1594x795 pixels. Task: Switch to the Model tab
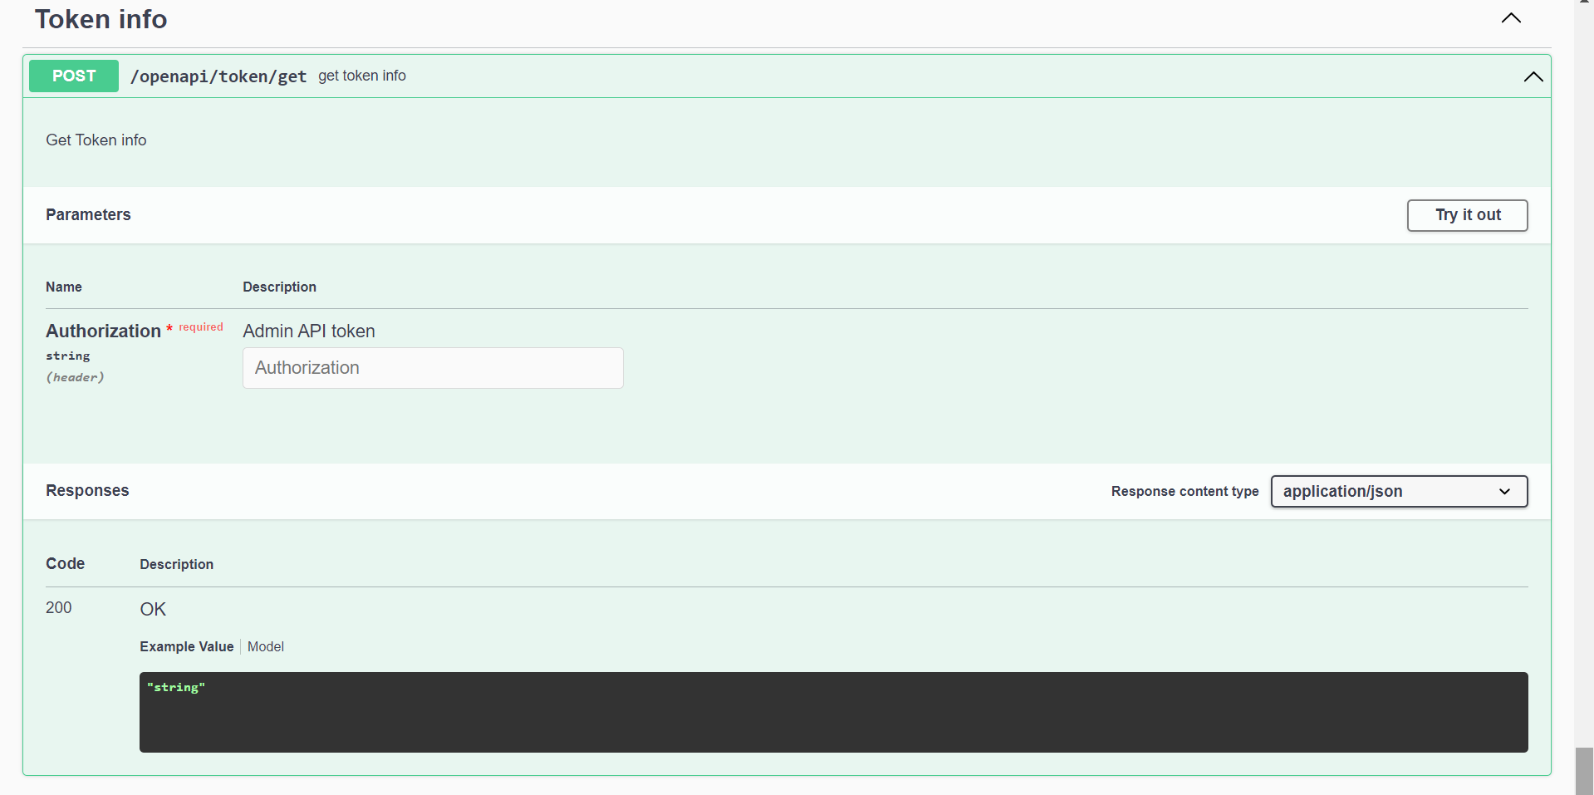[x=266, y=646]
